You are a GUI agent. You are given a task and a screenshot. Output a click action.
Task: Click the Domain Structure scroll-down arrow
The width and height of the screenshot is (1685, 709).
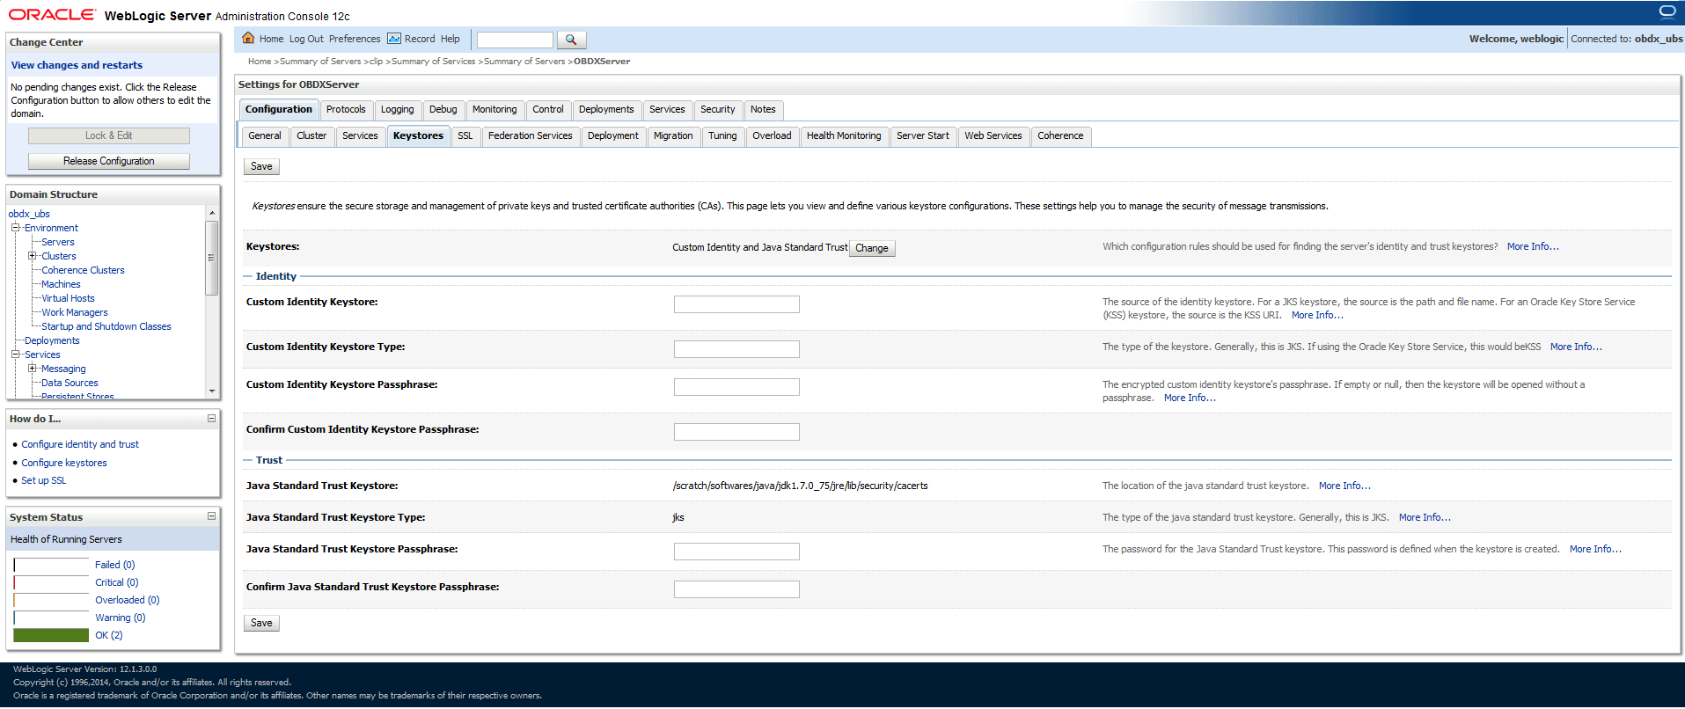click(x=212, y=391)
